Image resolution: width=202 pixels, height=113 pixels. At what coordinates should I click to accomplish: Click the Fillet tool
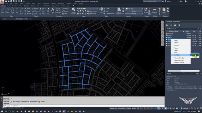42,11
